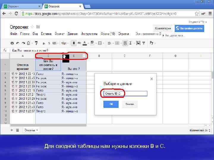The height and width of the screenshot is (160, 214).
Task: Undo the last action
Action: tap(18, 43)
